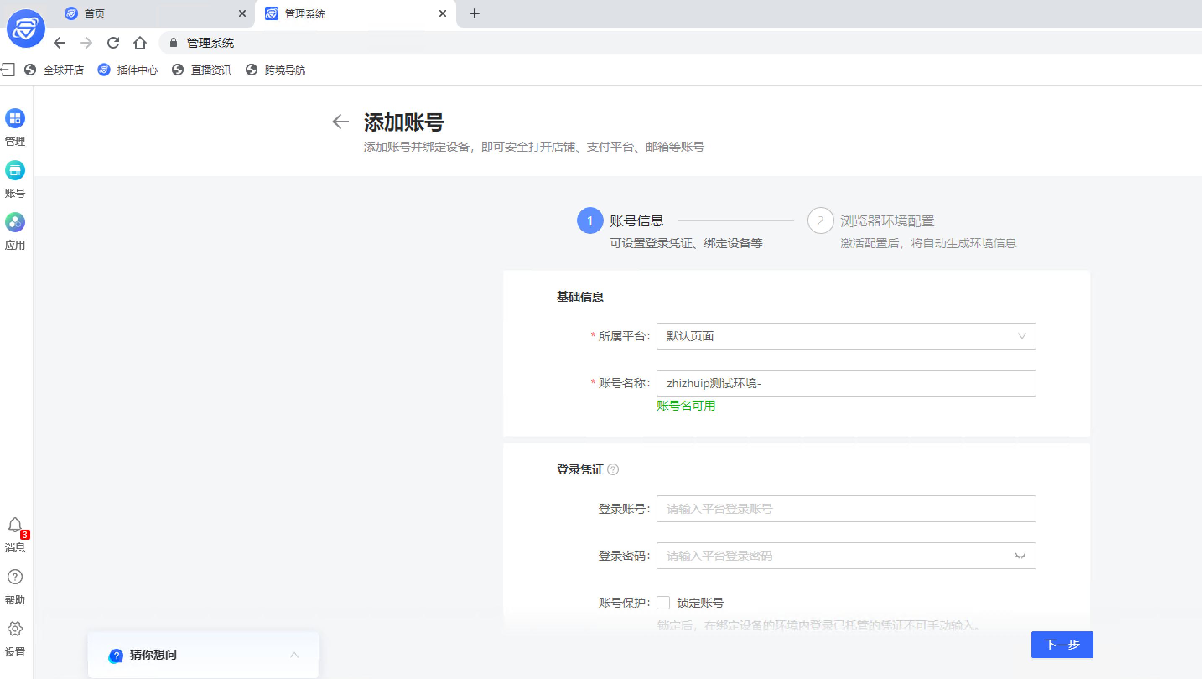This screenshot has height=679, width=1202.
Task: Open the 管理 sidebar section
Action: (x=15, y=127)
